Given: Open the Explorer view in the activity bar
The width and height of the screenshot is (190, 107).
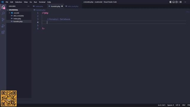Looking at the screenshot, I should [3, 7].
